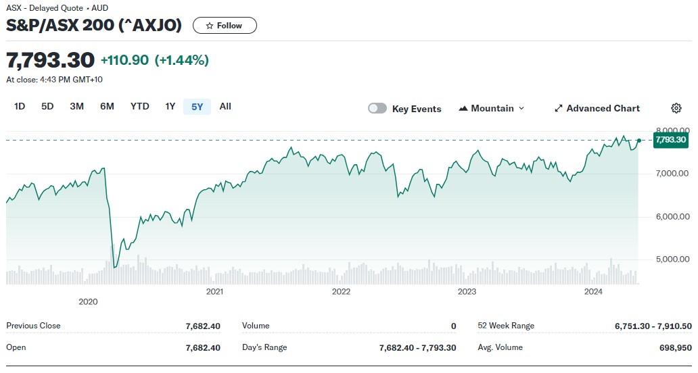Click the 2020 axis label
Image resolution: width=698 pixels, height=373 pixels.
88,302
